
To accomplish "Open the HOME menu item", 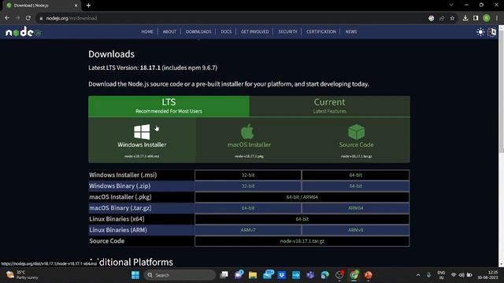I will [147, 31].
